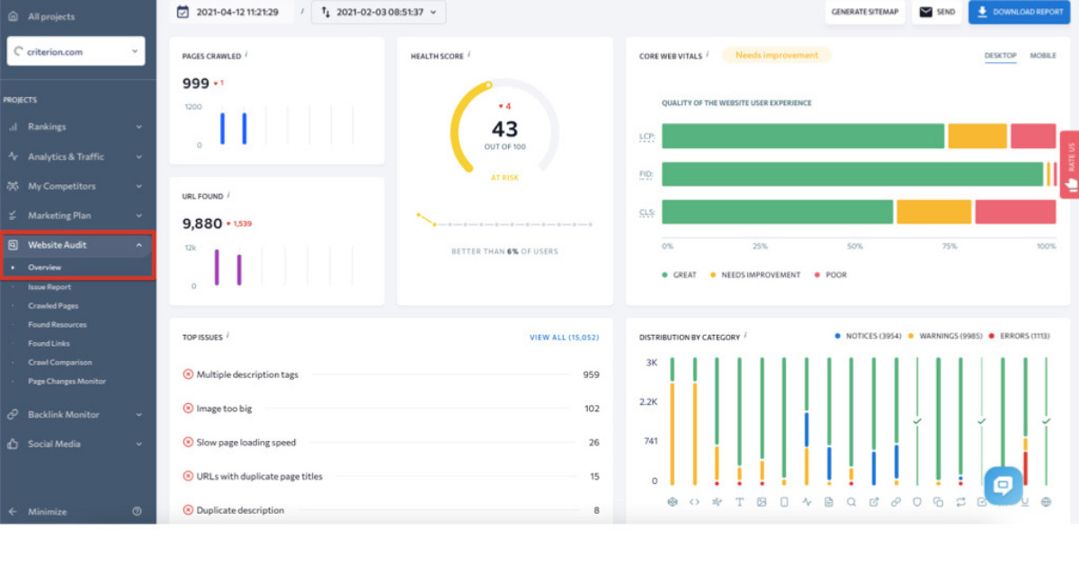Click the info icon next to Core Web Vitals
Screen dimensions: 1079x564
(707, 55)
